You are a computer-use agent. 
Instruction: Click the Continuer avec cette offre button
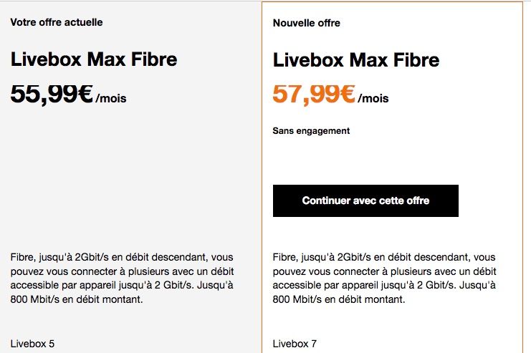point(365,200)
